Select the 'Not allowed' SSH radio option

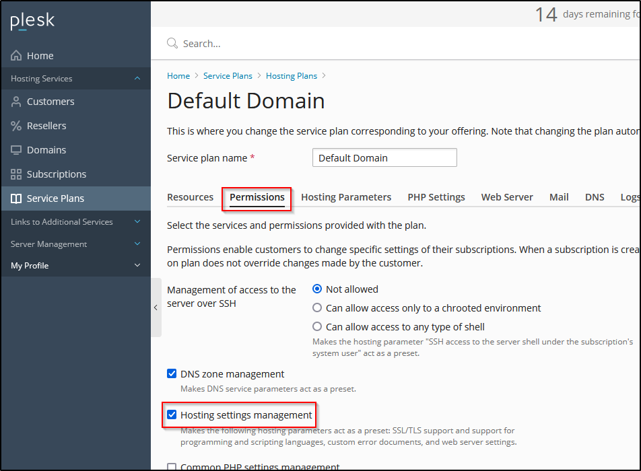click(317, 289)
